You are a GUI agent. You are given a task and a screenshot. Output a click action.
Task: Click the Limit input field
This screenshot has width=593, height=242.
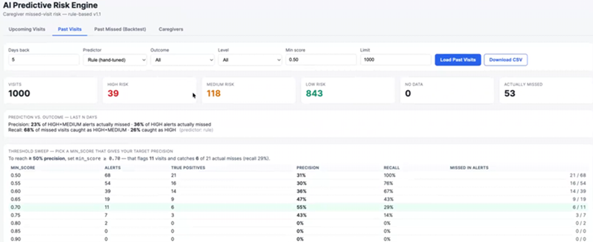click(395, 60)
